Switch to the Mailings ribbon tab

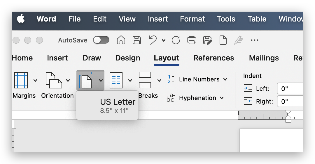(264, 58)
